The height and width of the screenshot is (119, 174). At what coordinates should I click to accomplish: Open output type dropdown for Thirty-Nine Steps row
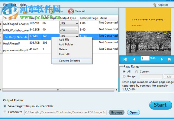[69, 36]
